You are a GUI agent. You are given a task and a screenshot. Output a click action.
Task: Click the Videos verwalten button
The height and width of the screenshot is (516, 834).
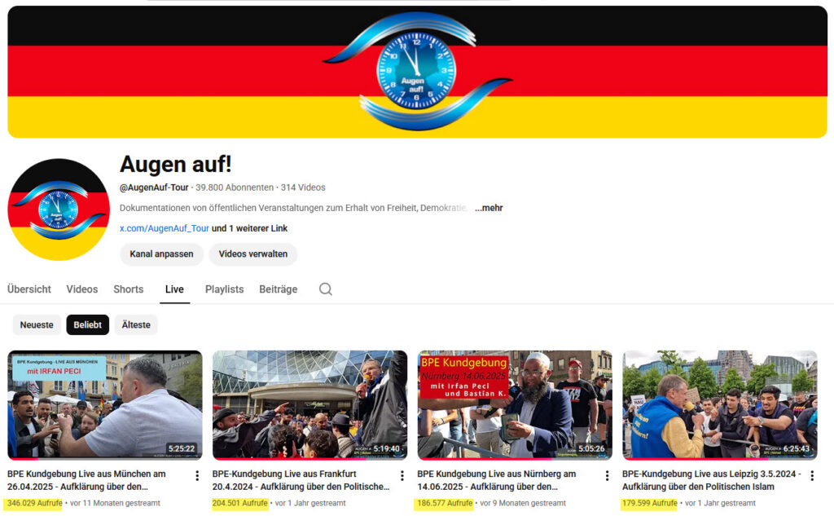[x=252, y=254]
